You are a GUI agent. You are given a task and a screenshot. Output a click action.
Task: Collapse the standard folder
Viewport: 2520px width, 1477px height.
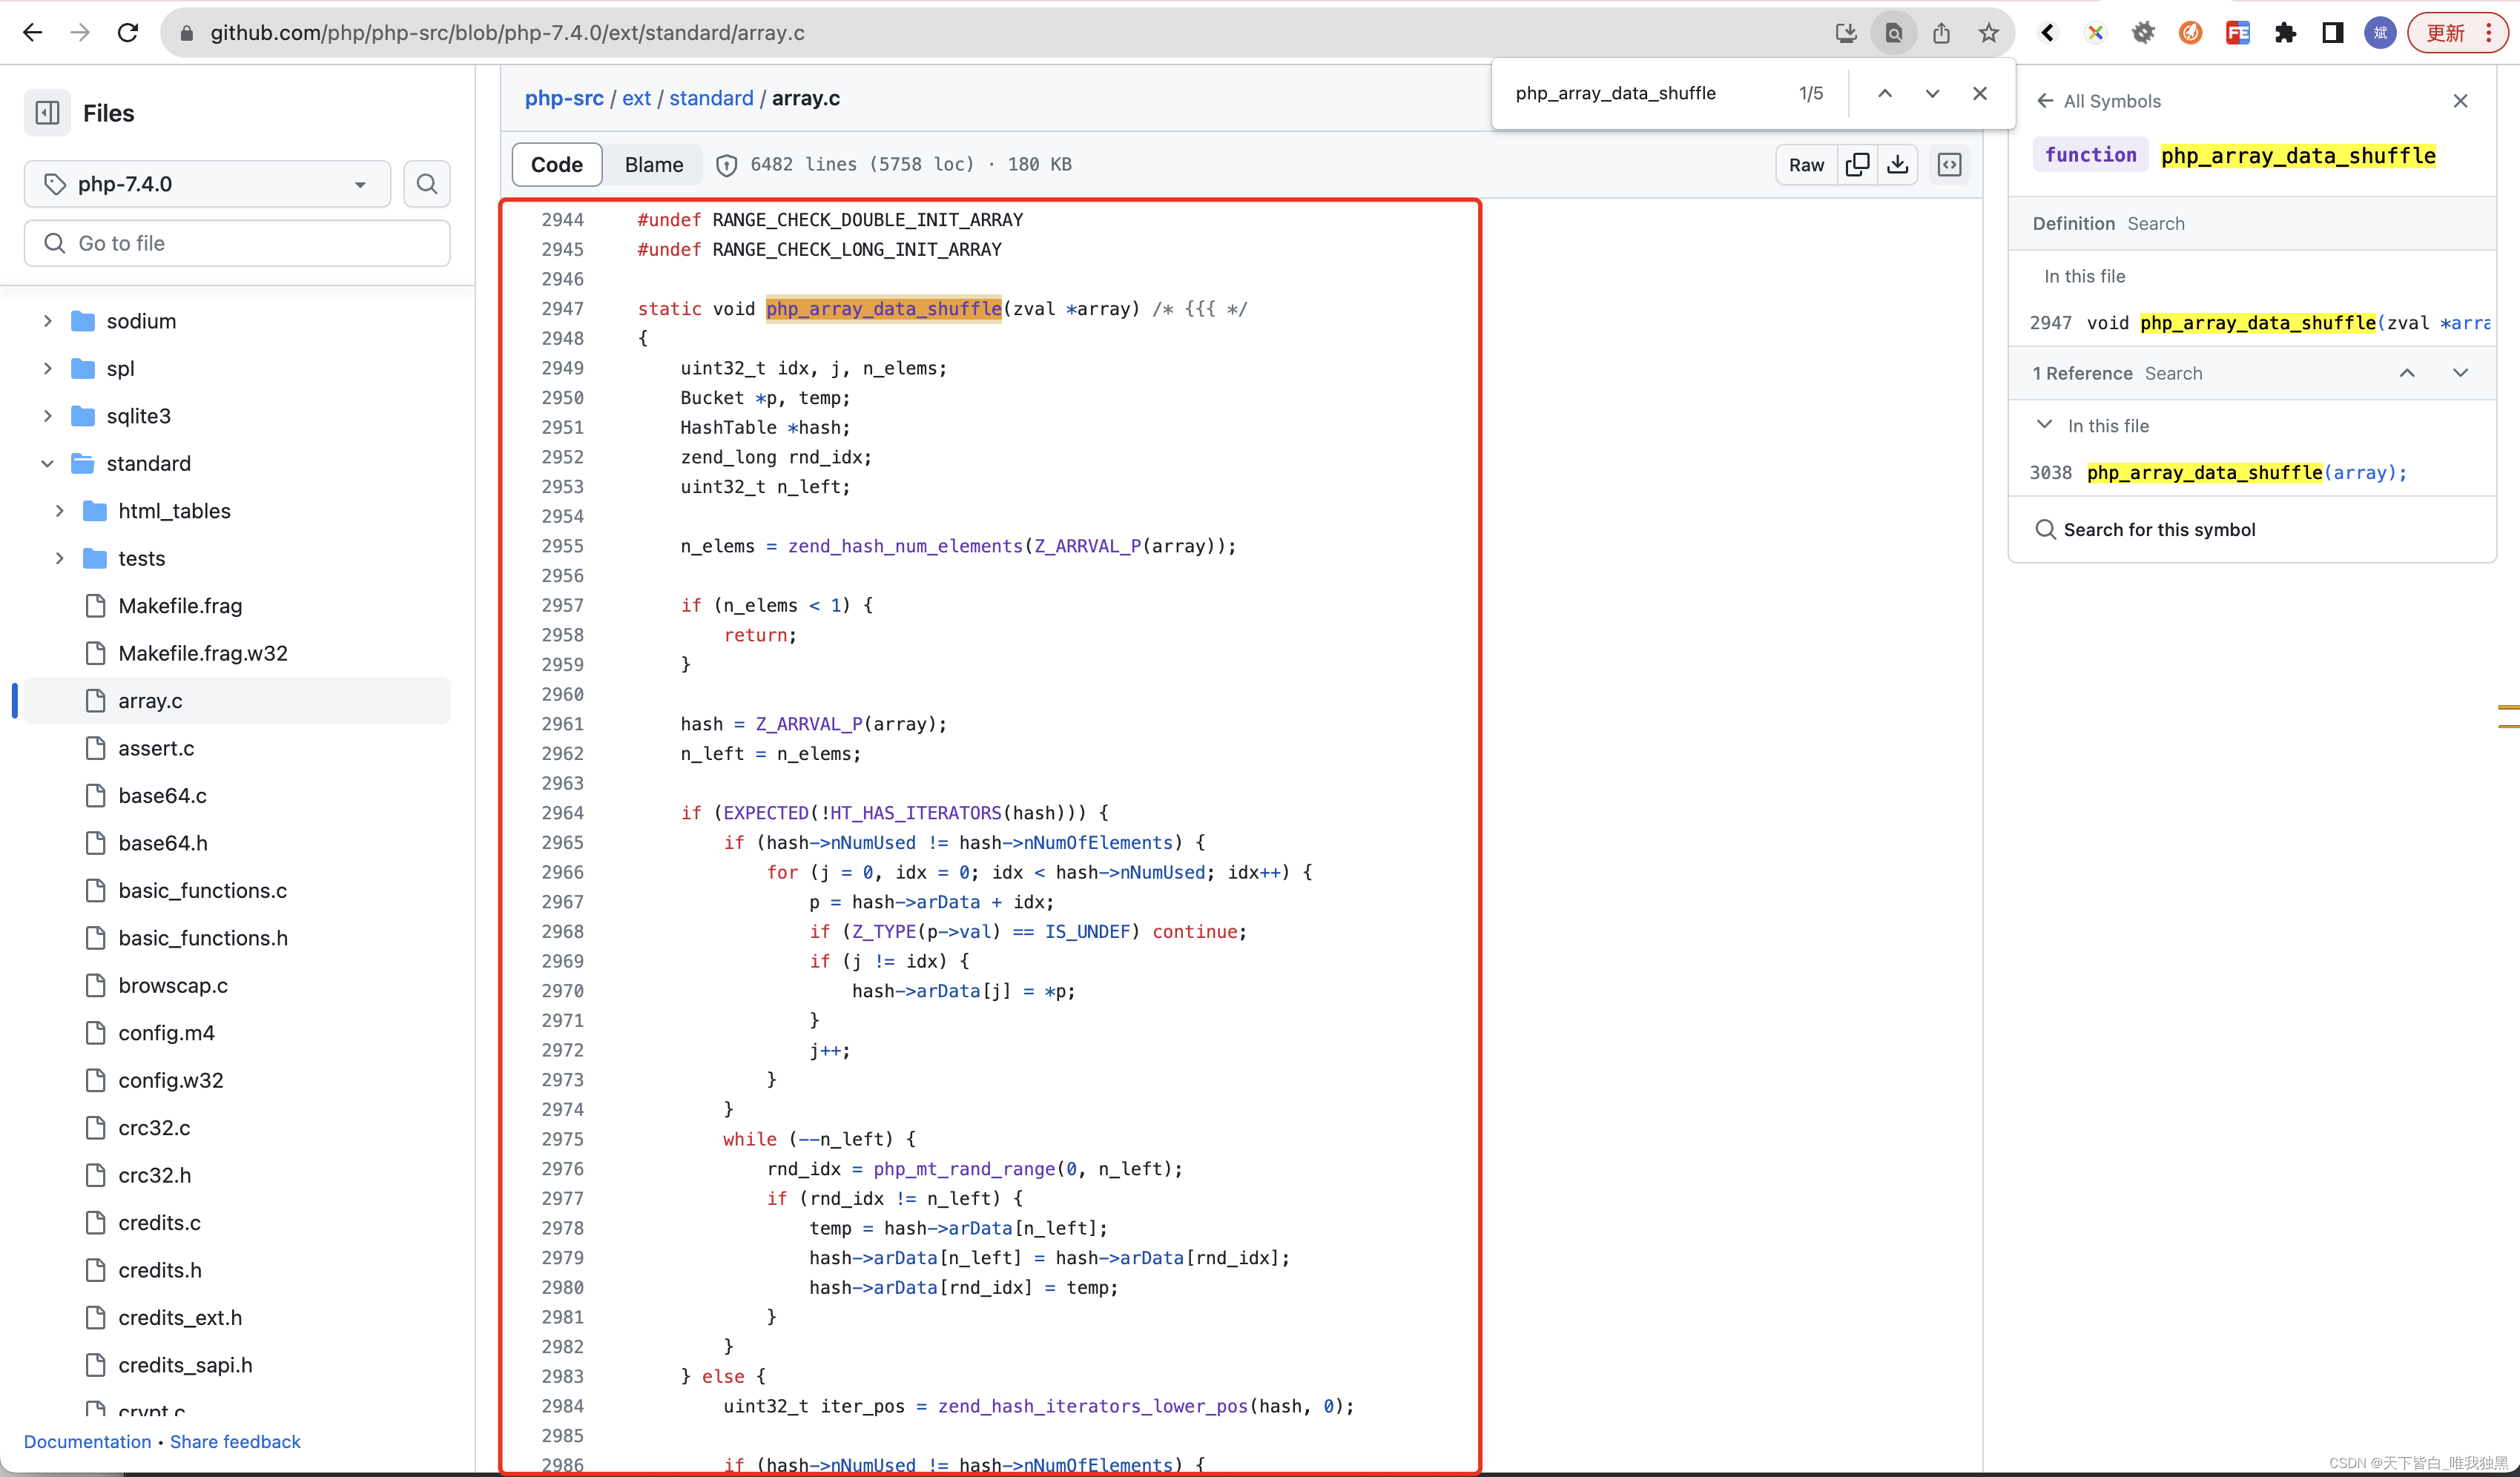click(47, 463)
